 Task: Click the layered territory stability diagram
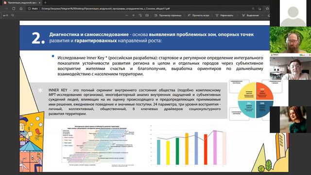(x=98, y=146)
